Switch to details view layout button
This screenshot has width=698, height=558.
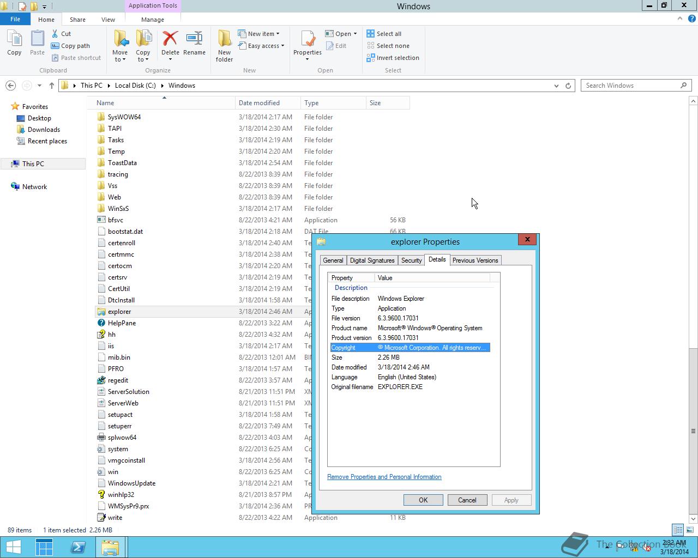678,530
